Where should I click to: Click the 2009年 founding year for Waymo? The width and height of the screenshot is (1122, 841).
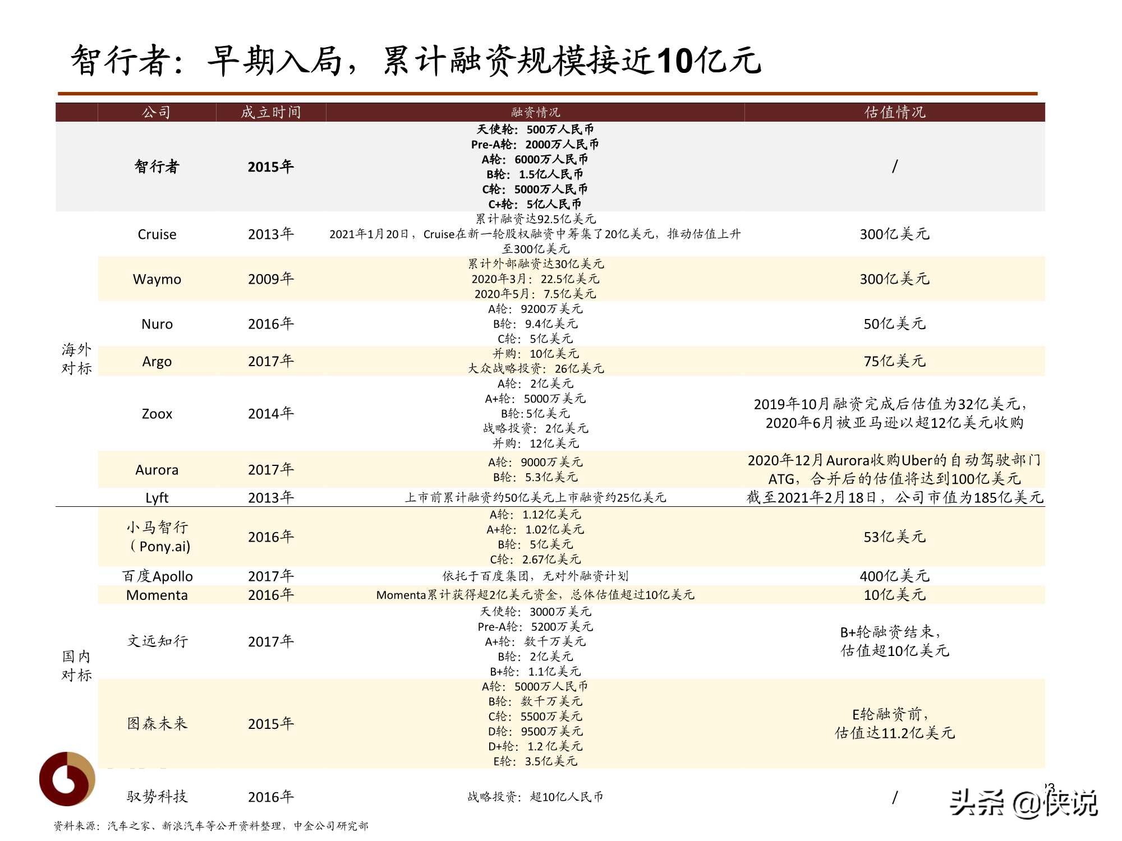271,279
